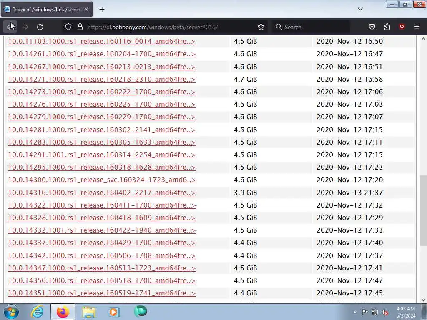Select 10.0.14279.1000.rs1_release.160229-1700 link
Screen dimensions: 427x320
(x=102, y=117)
